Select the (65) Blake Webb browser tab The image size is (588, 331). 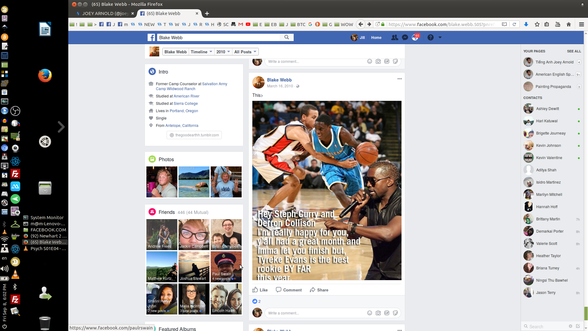pos(169,13)
